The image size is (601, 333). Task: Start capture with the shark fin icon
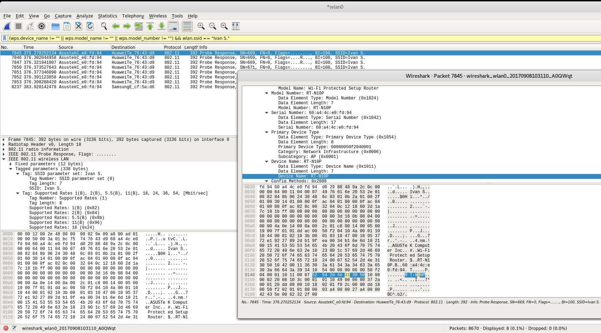pyautogui.click(x=7, y=26)
